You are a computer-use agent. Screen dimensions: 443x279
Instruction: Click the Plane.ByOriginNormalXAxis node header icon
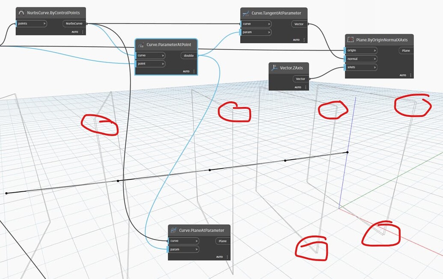pyautogui.click(x=350, y=40)
